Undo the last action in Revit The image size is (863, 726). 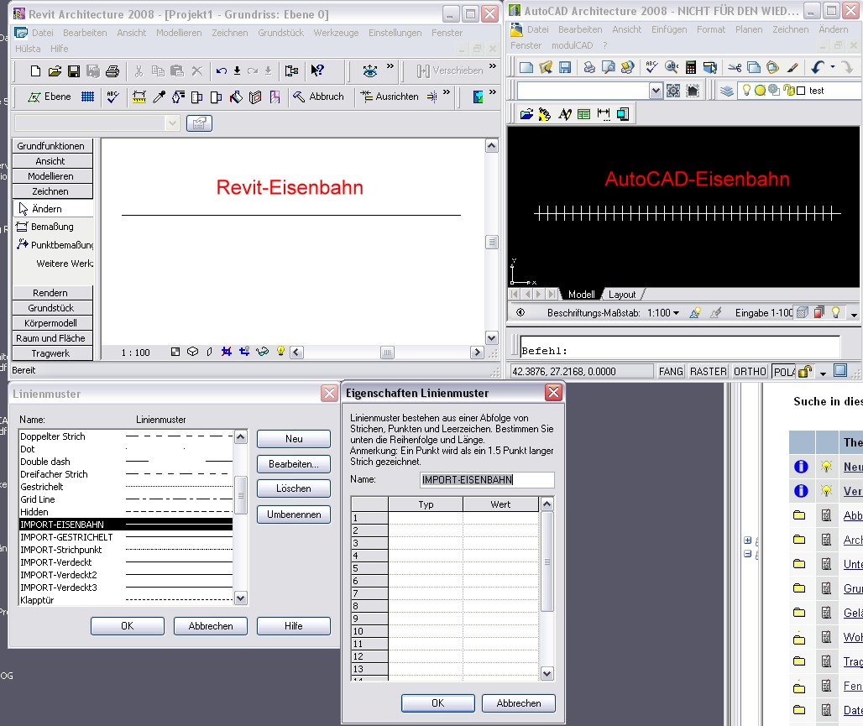click(222, 71)
